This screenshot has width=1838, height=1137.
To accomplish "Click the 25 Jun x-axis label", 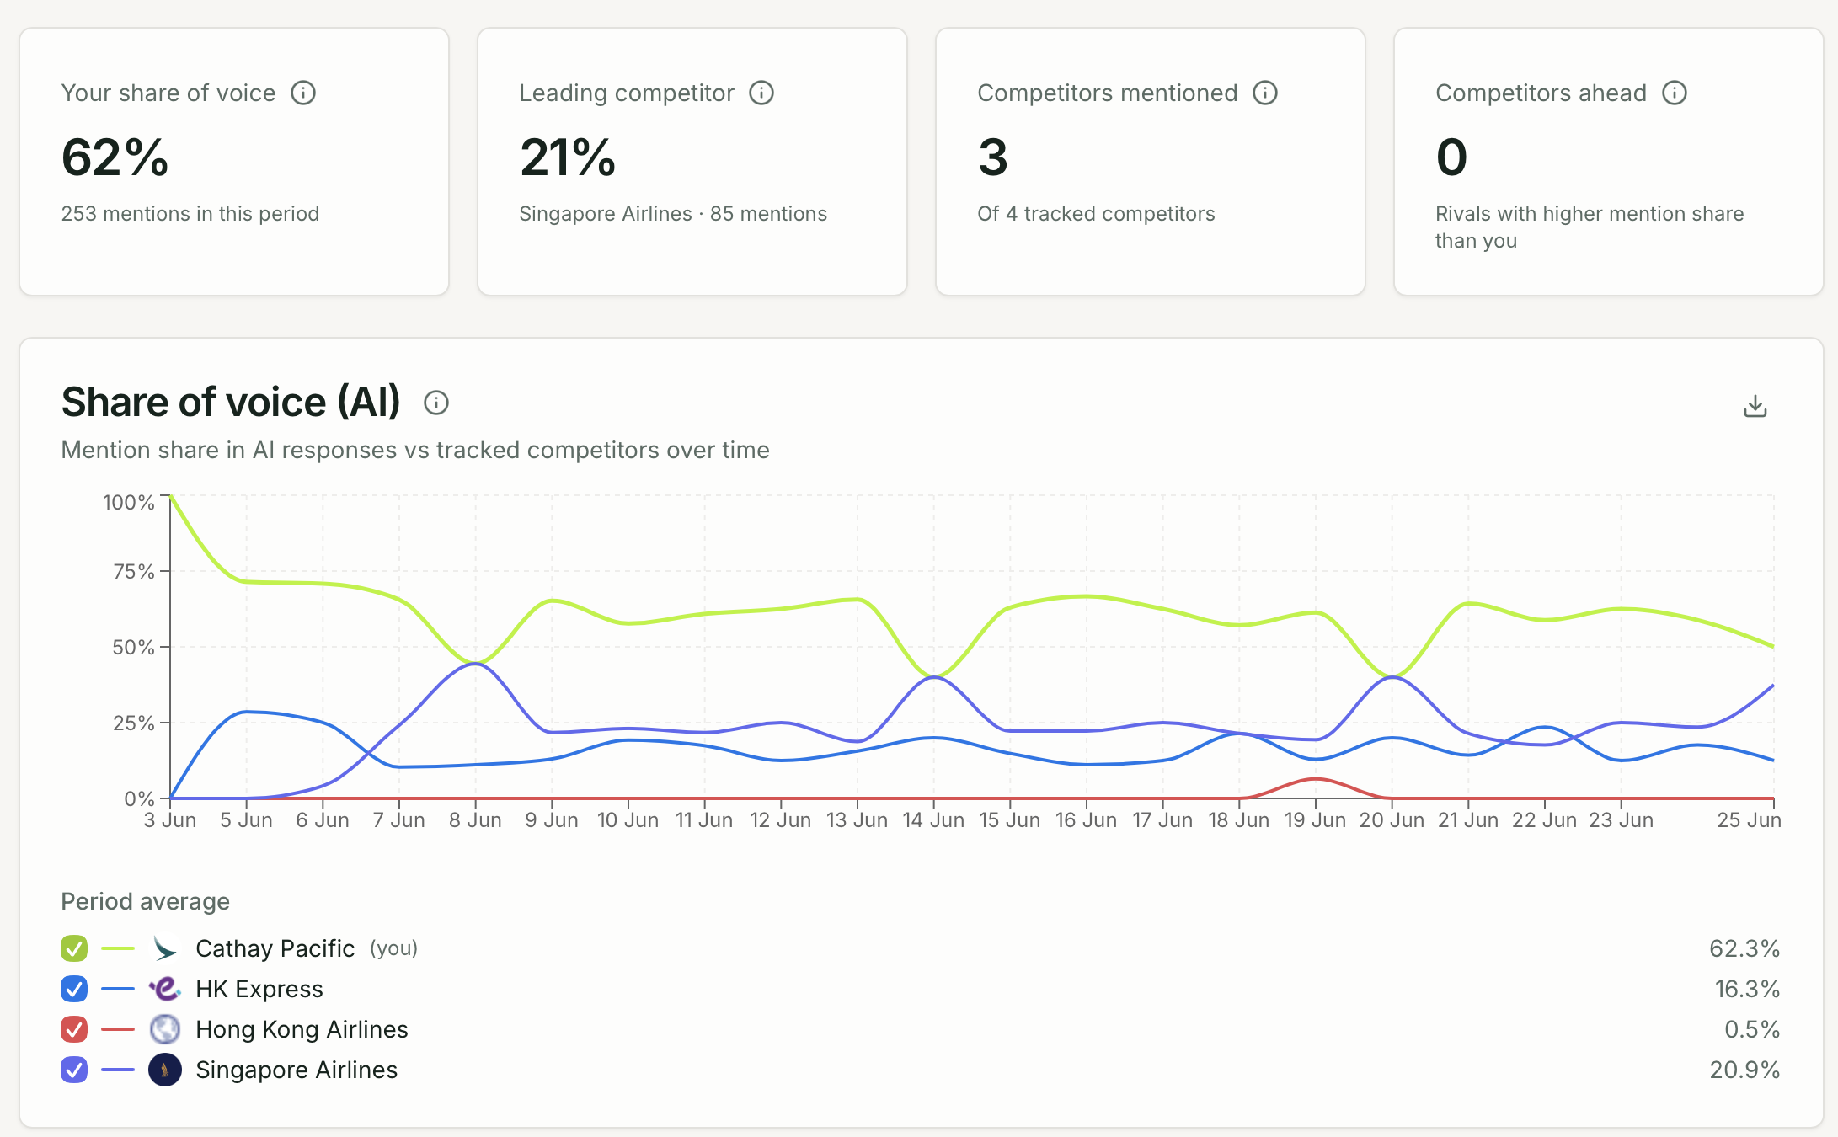I will pyautogui.click(x=1749, y=820).
